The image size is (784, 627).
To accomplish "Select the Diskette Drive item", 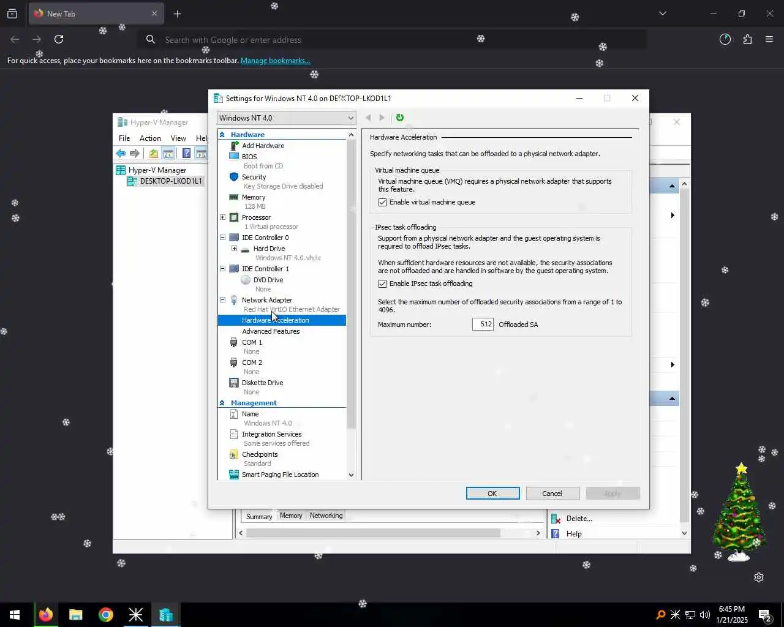I will coord(262,383).
